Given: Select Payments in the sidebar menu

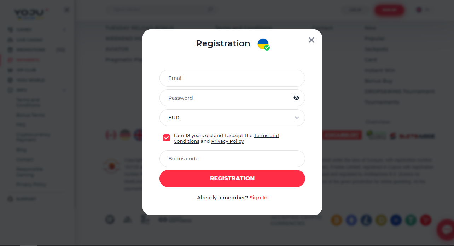Looking at the screenshot, I should pyautogui.click(x=28, y=60).
